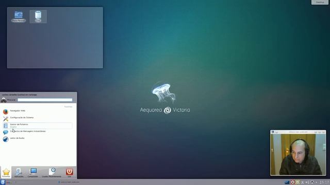This screenshot has height=185, width=330.
Task: Click the tray icon right of the volume icon
Action: point(312,182)
